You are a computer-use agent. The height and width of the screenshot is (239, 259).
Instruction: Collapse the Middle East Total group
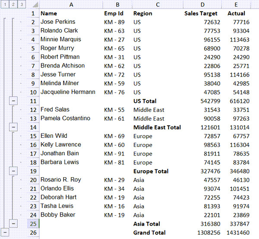(x=13, y=127)
